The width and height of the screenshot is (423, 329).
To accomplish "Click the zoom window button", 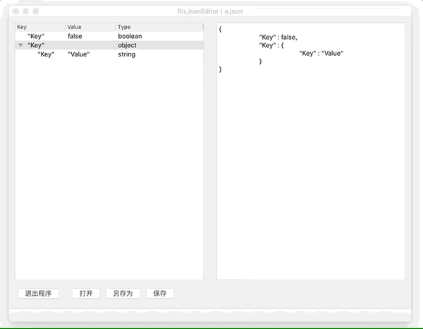I will [x=36, y=11].
